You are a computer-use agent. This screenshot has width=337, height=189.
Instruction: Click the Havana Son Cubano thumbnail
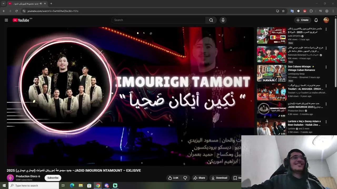pos(271,73)
